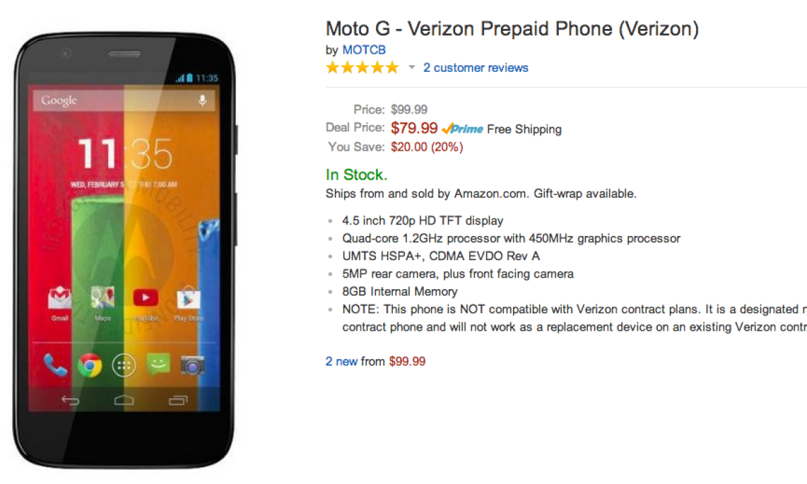The width and height of the screenshot is (807, 484).
Task: Open the Play Store icon
Action: [x=188, y=299]
